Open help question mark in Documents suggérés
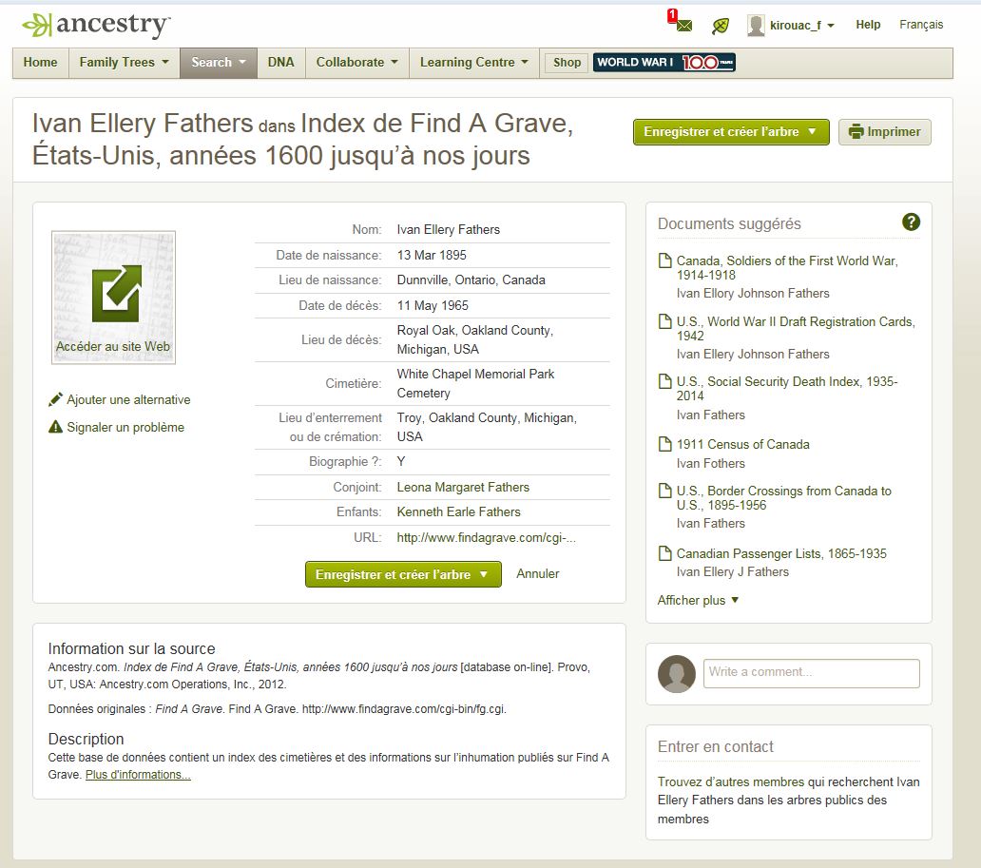 pyautogui.click(x=911, y=222)
